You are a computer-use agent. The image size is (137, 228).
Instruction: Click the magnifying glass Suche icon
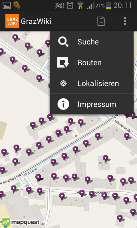point(63,42)
